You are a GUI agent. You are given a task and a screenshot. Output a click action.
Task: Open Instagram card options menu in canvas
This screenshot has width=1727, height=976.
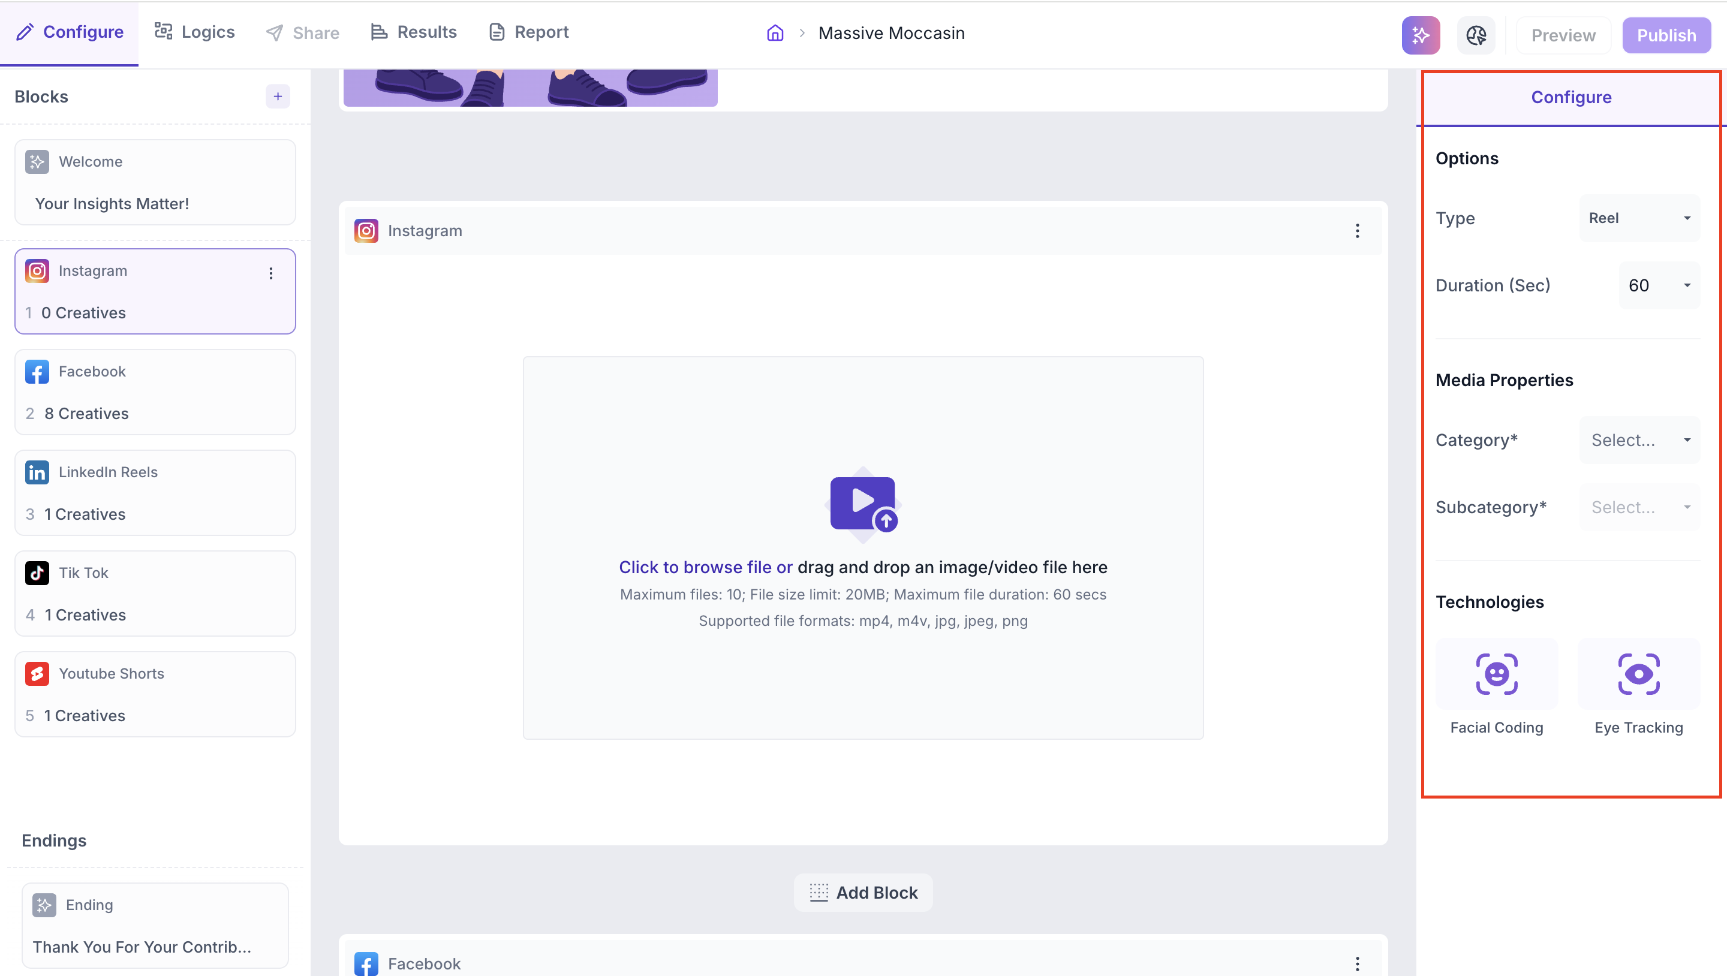coord(1357,231)
